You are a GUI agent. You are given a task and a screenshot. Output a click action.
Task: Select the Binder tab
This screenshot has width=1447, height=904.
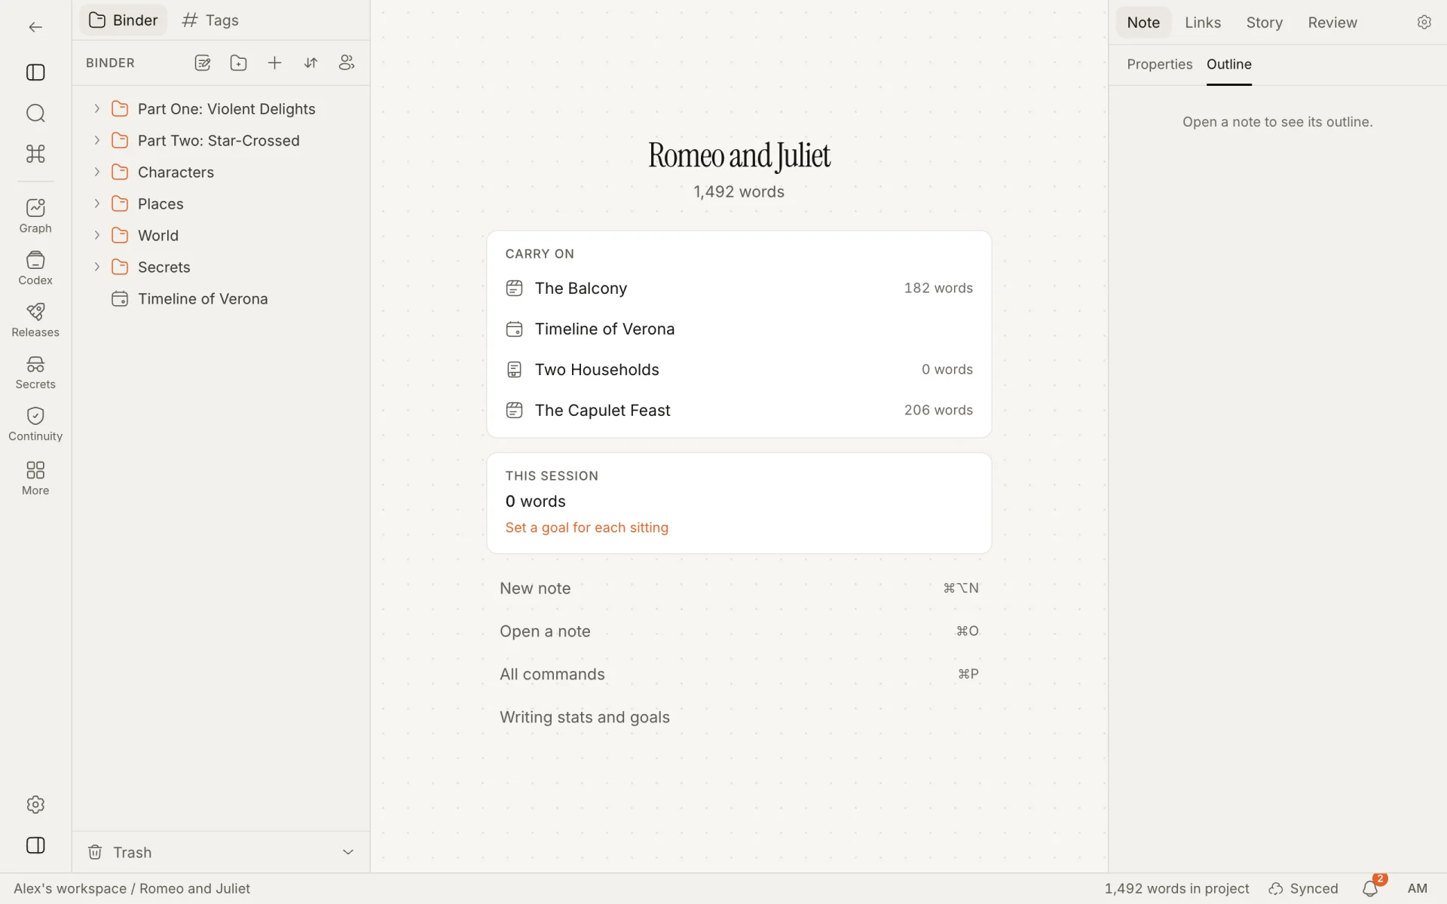124,20
